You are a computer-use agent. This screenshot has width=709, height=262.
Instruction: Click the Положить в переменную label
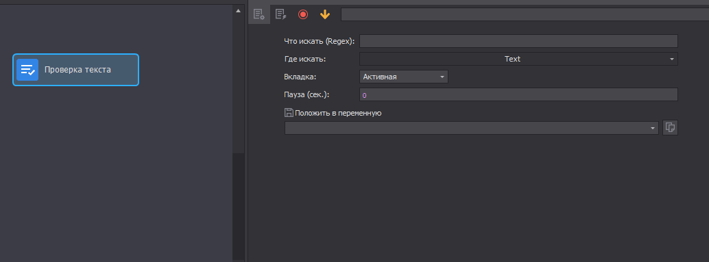338,113
